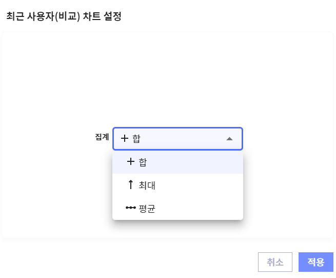The image size is (336, 278).
Task: Apply settings with the 적용 button
Action: point(315,262)
